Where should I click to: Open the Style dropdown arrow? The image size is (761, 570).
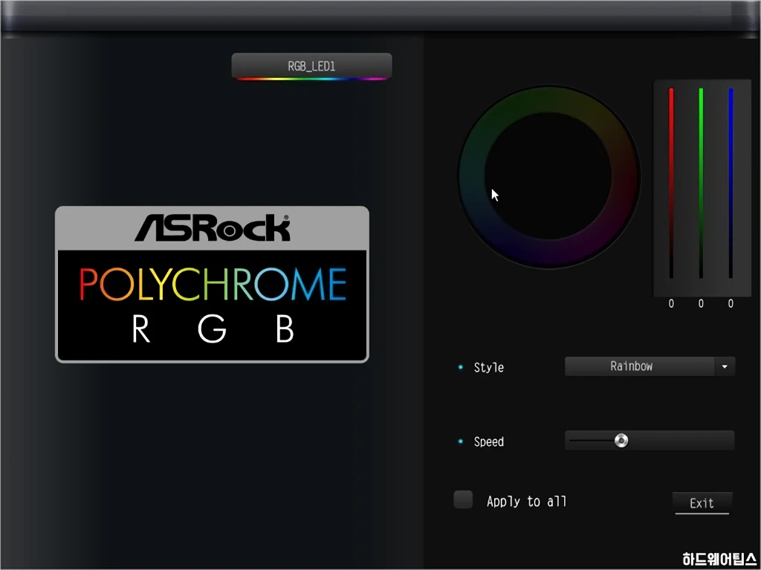(x=725, y=366)
